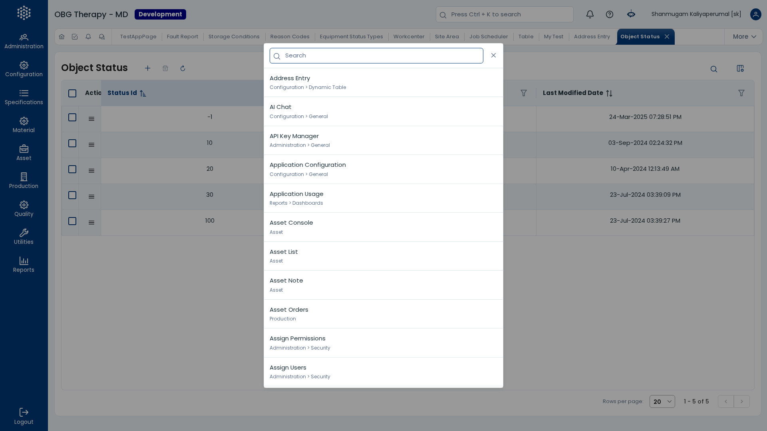The width and height of the screenshot is (767, 431).
Task: Select Address Entry search result
Action: (383, 83)
